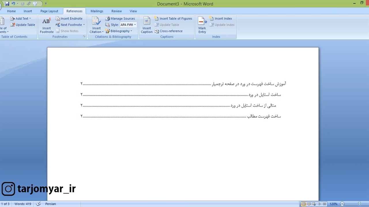Open the proofing errors icon in the status bar
Image resolution: width=369 pixels, height=207 pixels.
[38, 204]
